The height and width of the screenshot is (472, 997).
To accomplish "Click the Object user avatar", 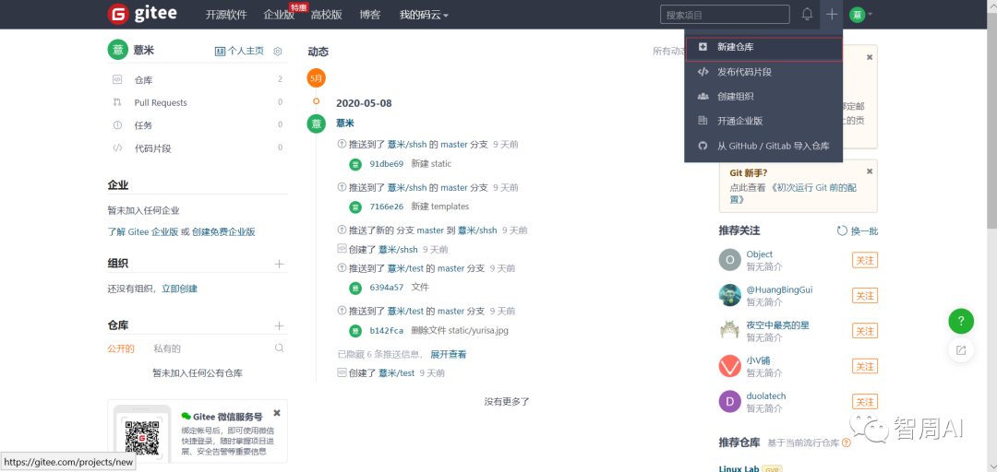I will click(730, 261).
